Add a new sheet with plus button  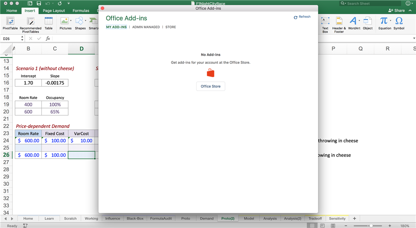[x=354, y=218]
